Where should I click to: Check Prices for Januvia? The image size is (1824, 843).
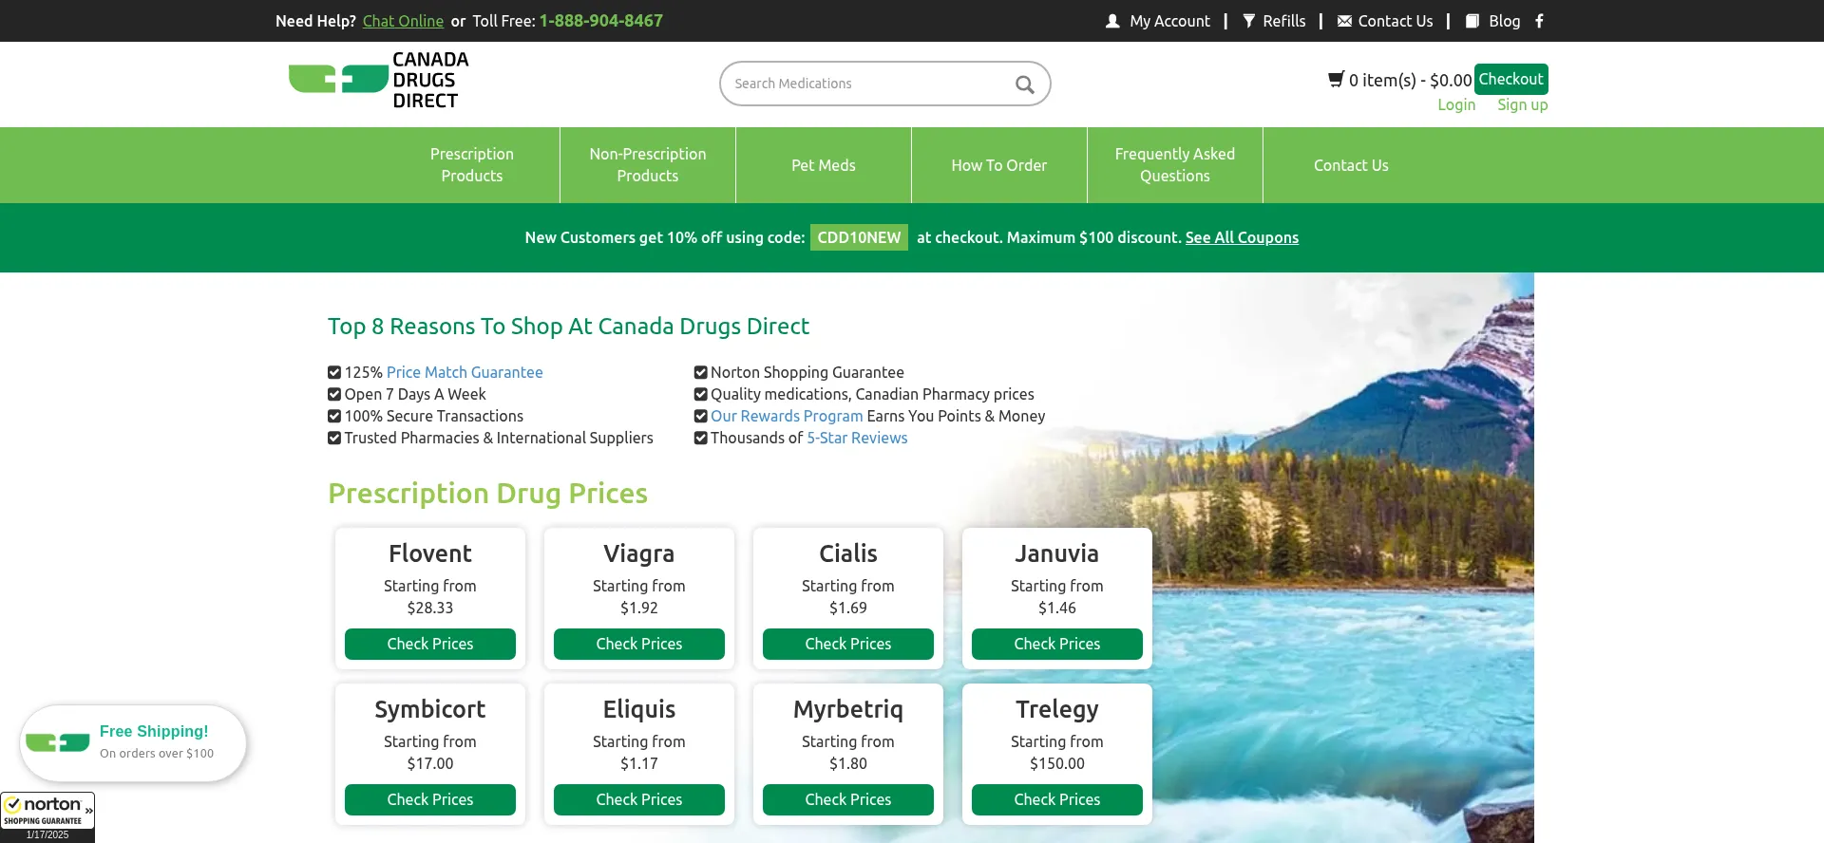pos(1057,644)
